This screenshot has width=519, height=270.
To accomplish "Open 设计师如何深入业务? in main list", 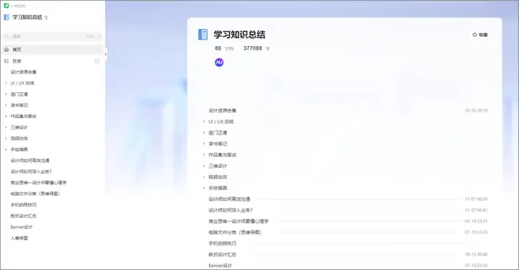I will pos(231,210).
